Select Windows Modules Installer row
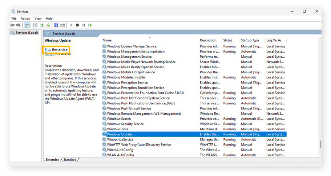Viewport: 331px width, 176px height. coord(194,77)
